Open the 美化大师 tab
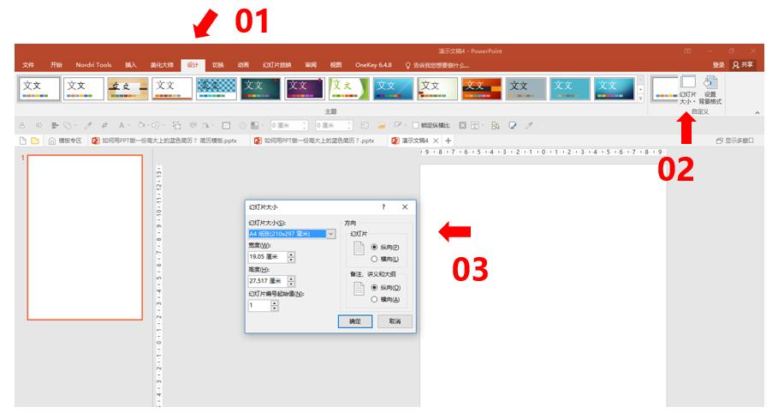 point(162,65)
